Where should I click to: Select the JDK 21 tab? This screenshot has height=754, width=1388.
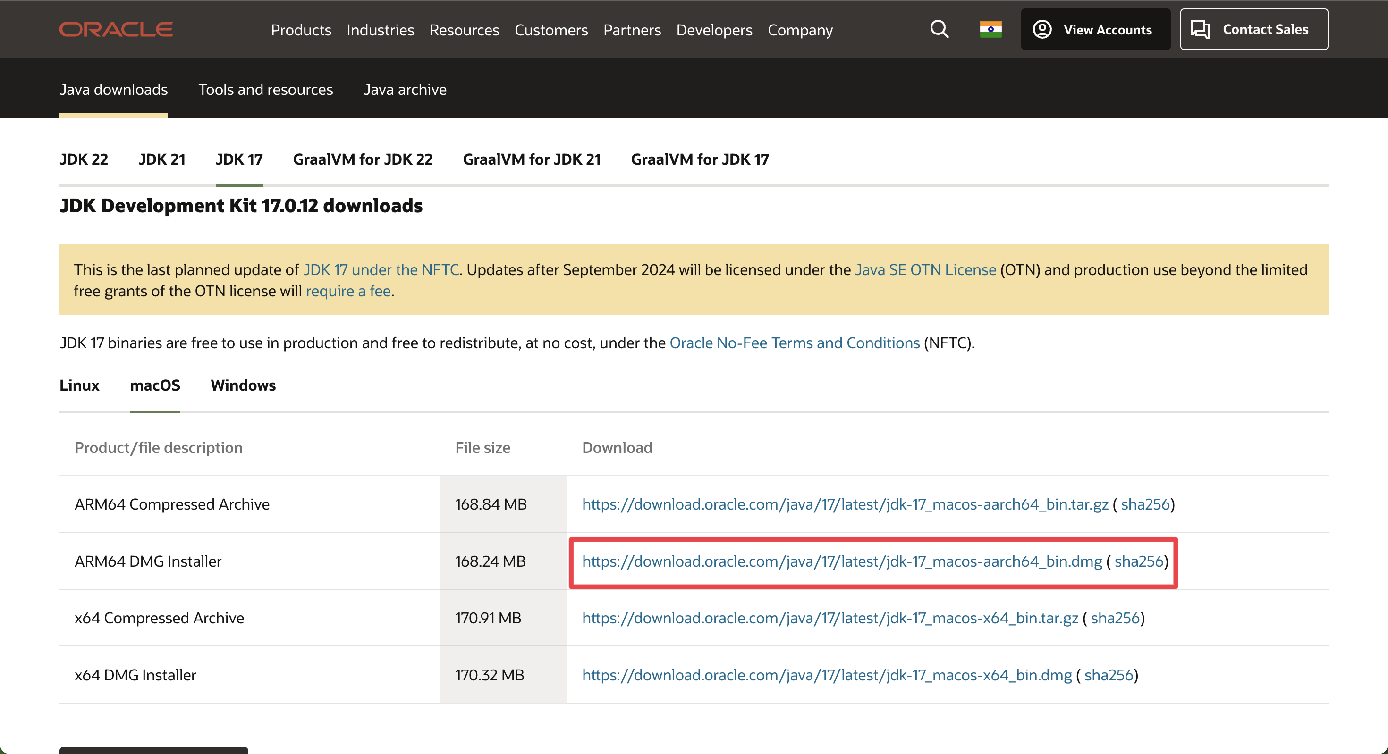(161, 159)
